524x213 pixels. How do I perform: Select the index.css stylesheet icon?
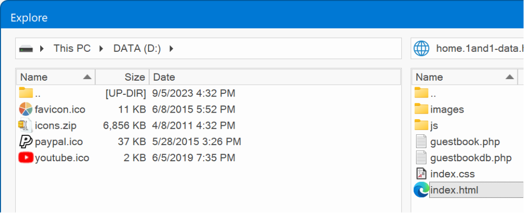pos(421,174)
